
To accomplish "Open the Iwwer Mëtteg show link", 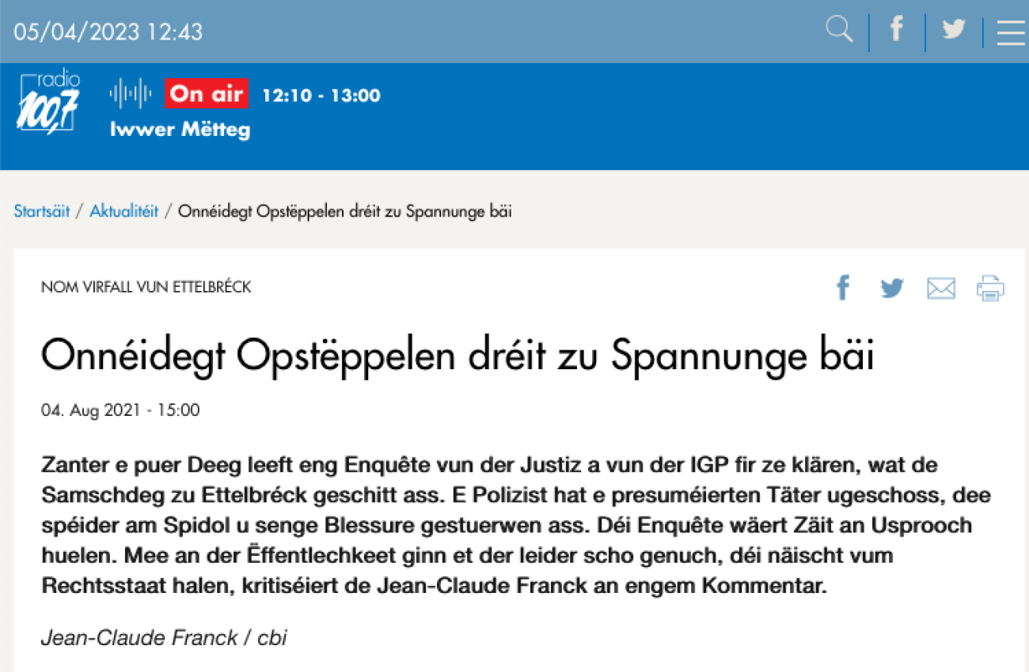I will point(180,130).
